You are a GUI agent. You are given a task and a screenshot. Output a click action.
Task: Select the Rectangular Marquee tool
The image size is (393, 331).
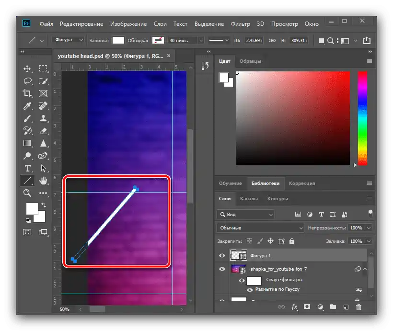coord(43,68)
